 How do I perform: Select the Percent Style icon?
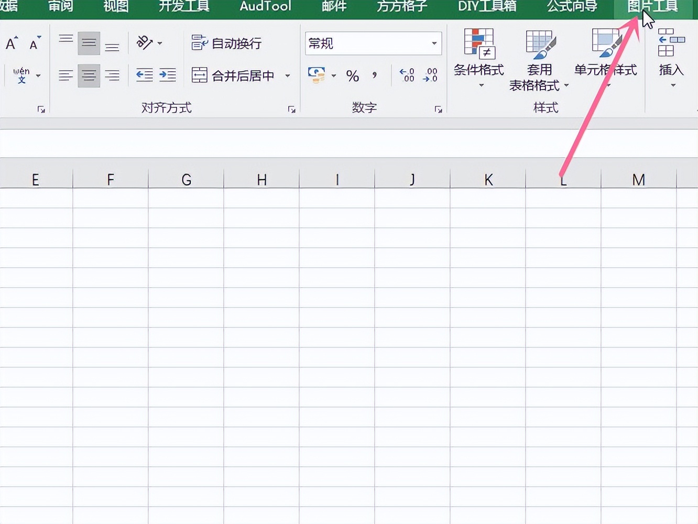pos(352,75)
